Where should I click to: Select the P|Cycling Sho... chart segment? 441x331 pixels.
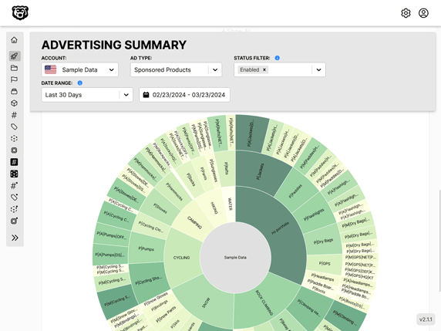[148, 280]
